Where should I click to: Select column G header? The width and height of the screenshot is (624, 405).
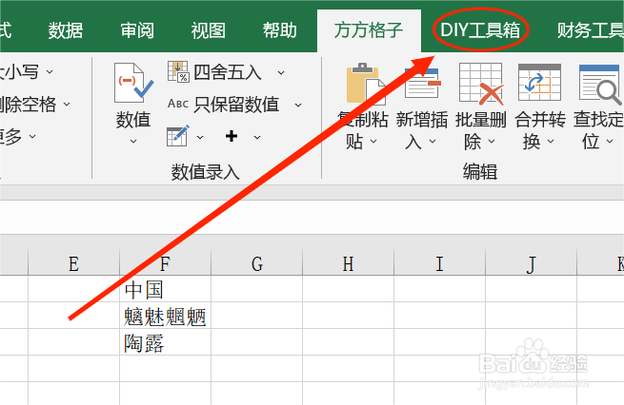pyautogui.click(x=256, y=262)
